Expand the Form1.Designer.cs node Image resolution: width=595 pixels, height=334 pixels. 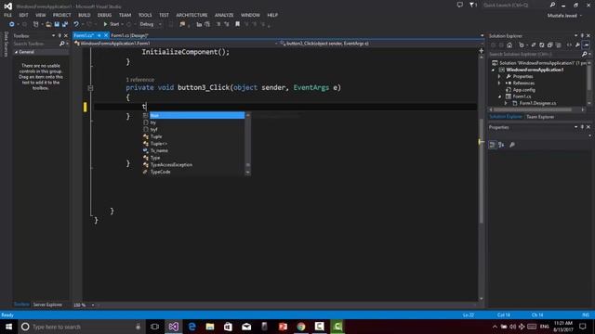506,103
